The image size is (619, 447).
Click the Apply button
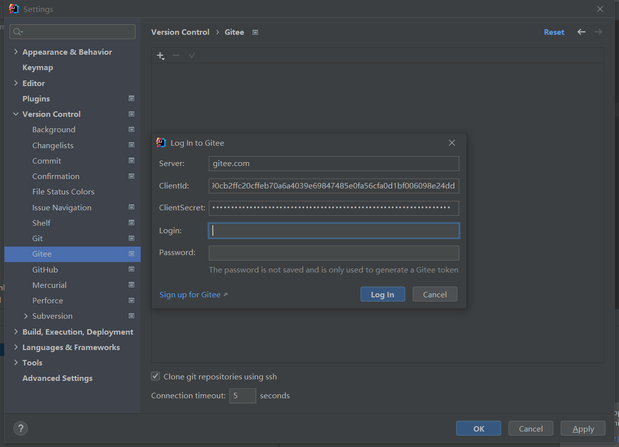click(583, 429)
